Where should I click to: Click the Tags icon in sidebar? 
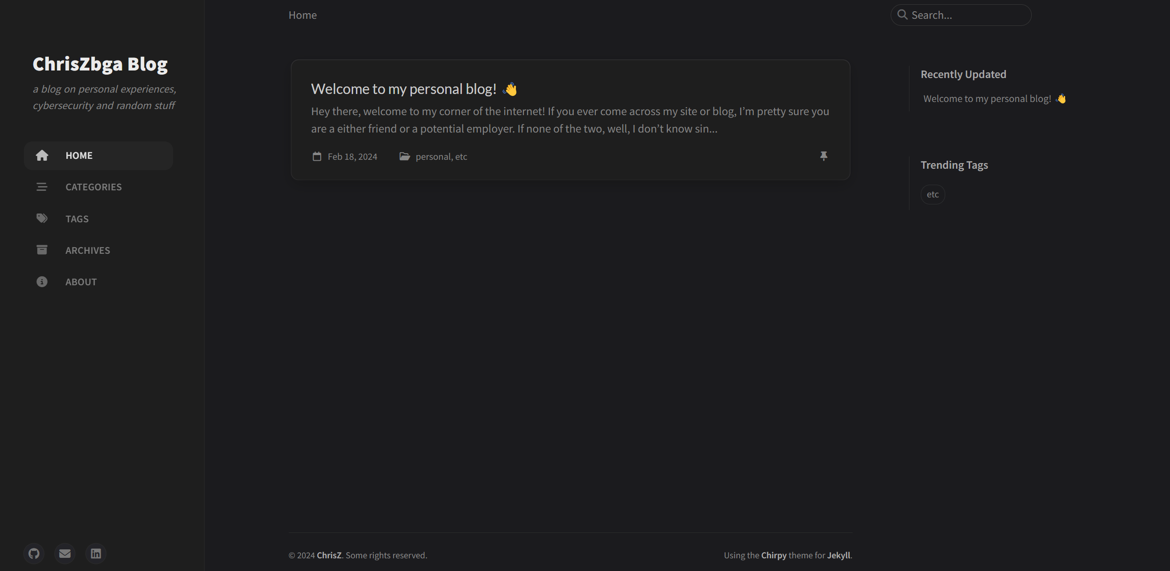(x=42, y=219)
